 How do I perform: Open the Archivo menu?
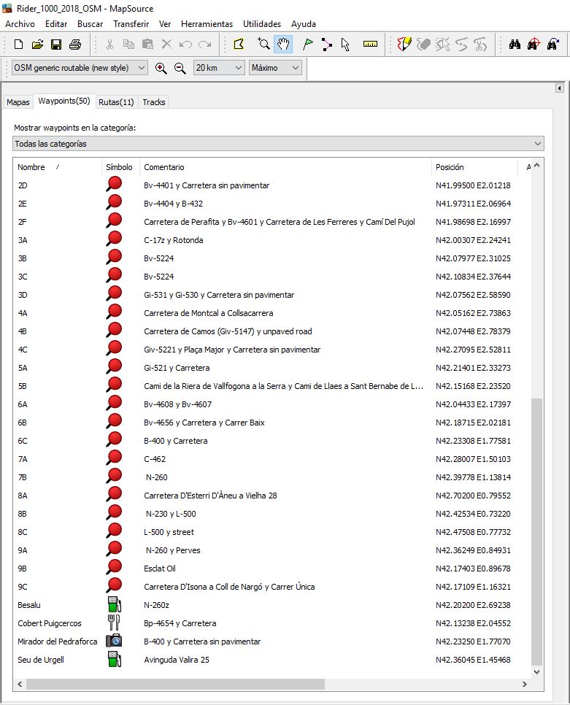(x=20, y=24)
